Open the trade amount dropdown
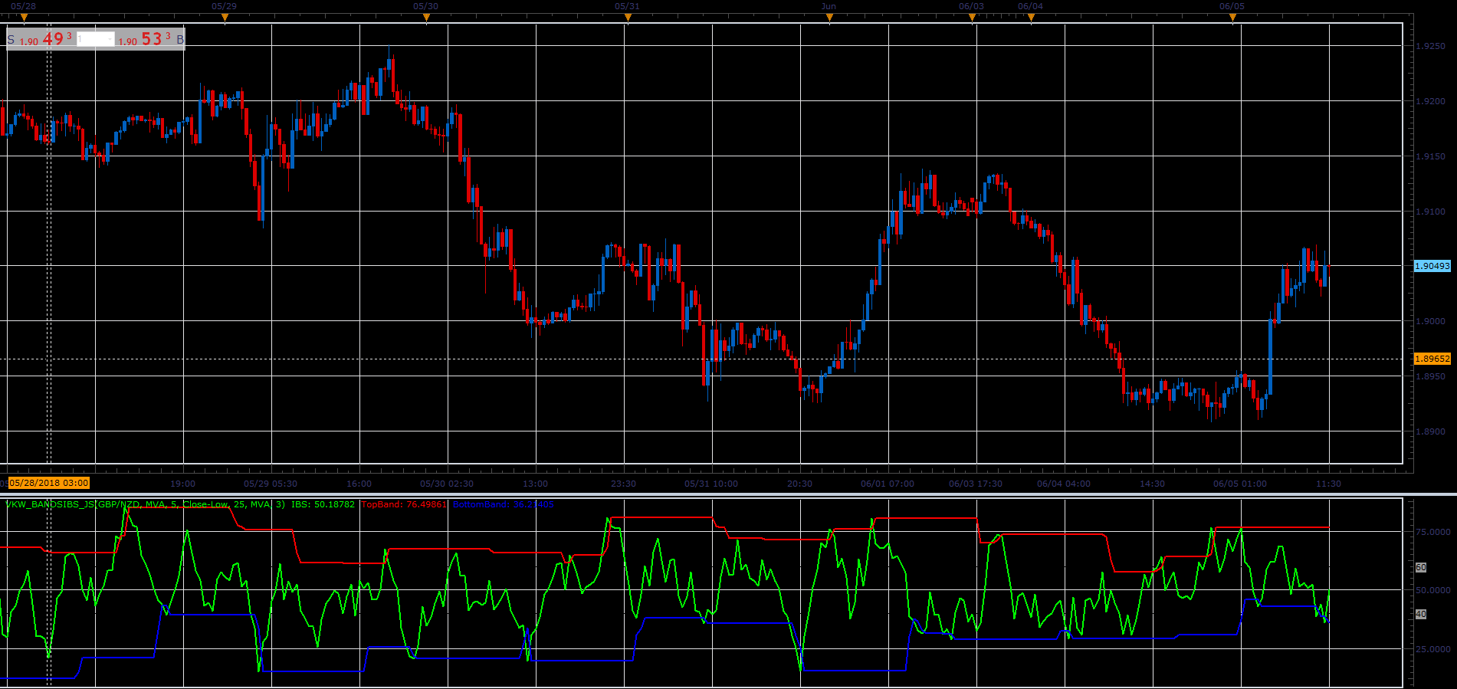Viewport: 1457px width, 689px height. [x=96, y=39]
